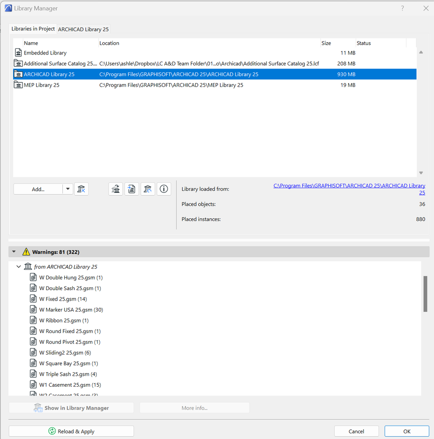This screenshot has width=434, height=439.
Task: Click the Additional Surface Catalog row icon
Action: [x=18, y=64]
